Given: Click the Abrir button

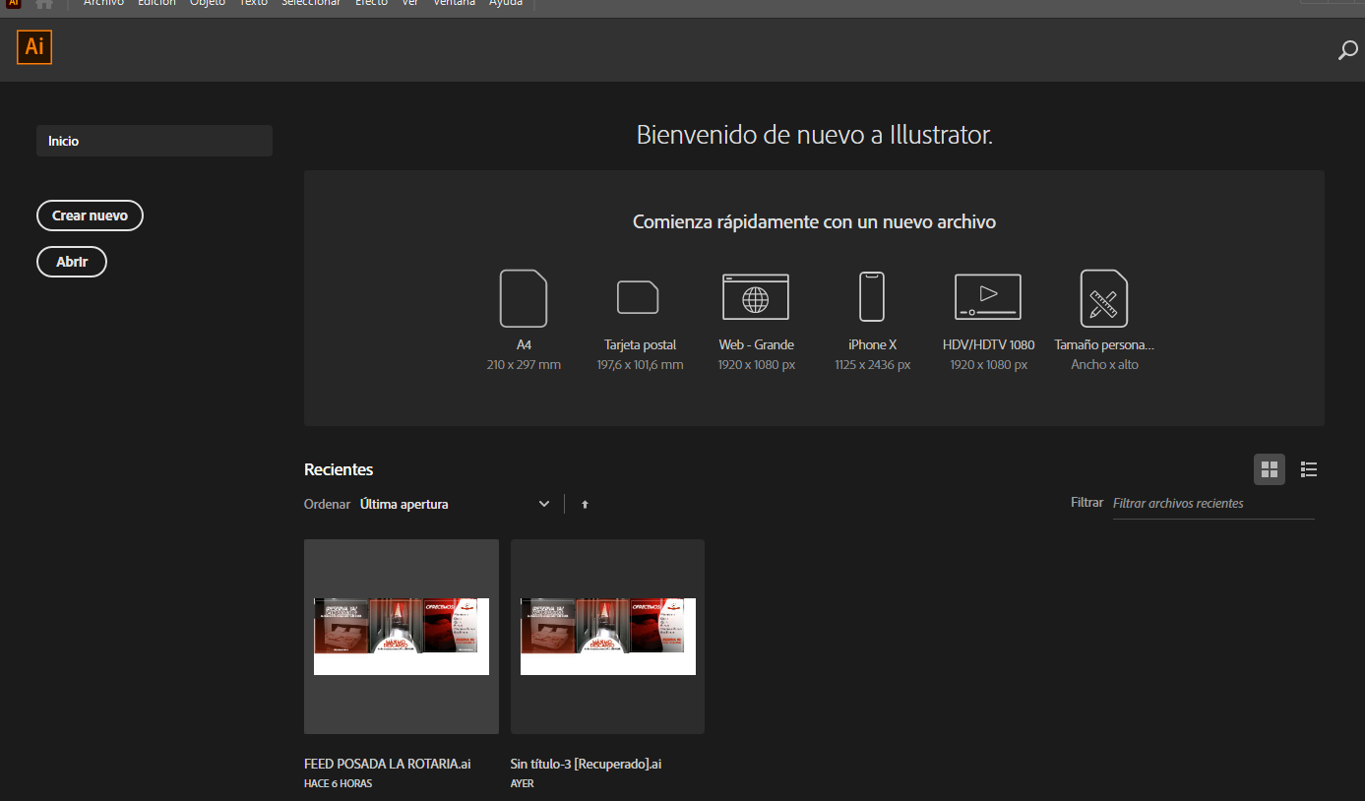Looking at the screenshot, I should click(x=72, y=262).
